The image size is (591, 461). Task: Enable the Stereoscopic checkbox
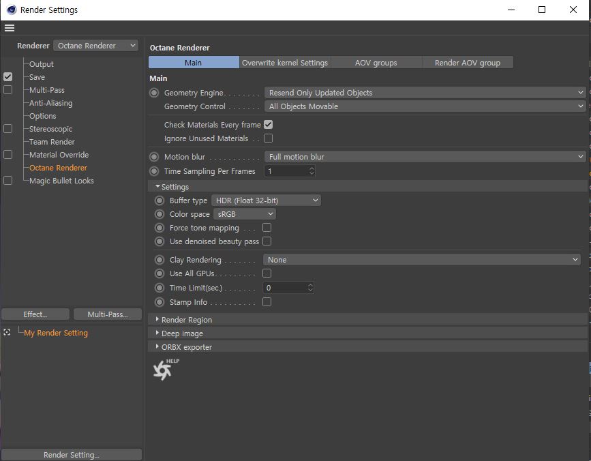(7, 128)
